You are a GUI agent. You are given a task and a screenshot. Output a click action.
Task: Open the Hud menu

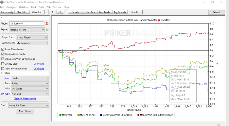pos(33,7)
